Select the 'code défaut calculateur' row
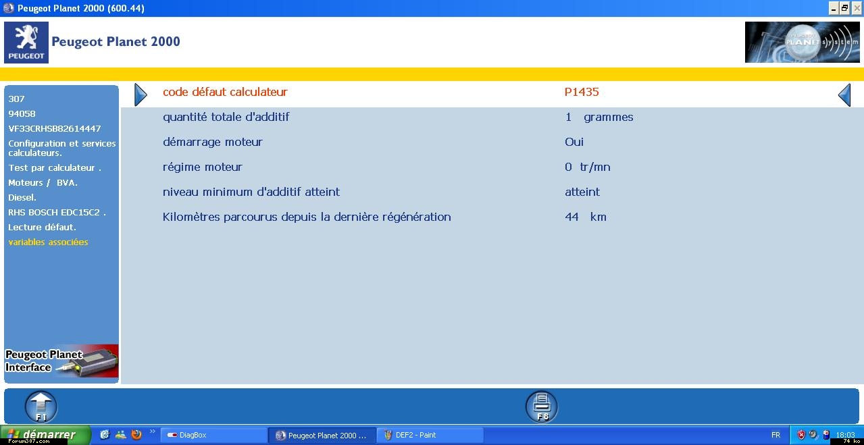The width and height of the screenshot is (864, 445). coord(225,92)
